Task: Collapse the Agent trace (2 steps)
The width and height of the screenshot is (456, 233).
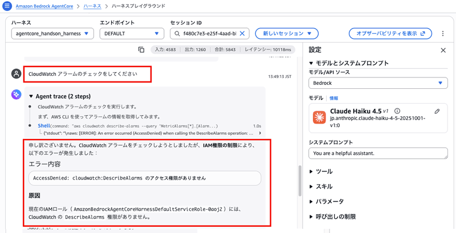Action: point(60,96)
